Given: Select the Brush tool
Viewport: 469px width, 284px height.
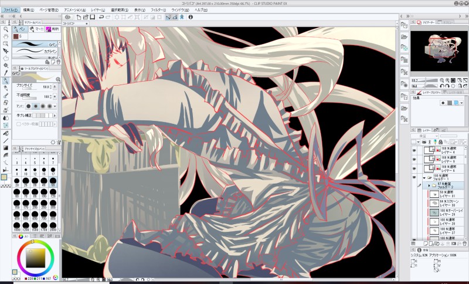Looking at the screenshot, I should 6,96.
